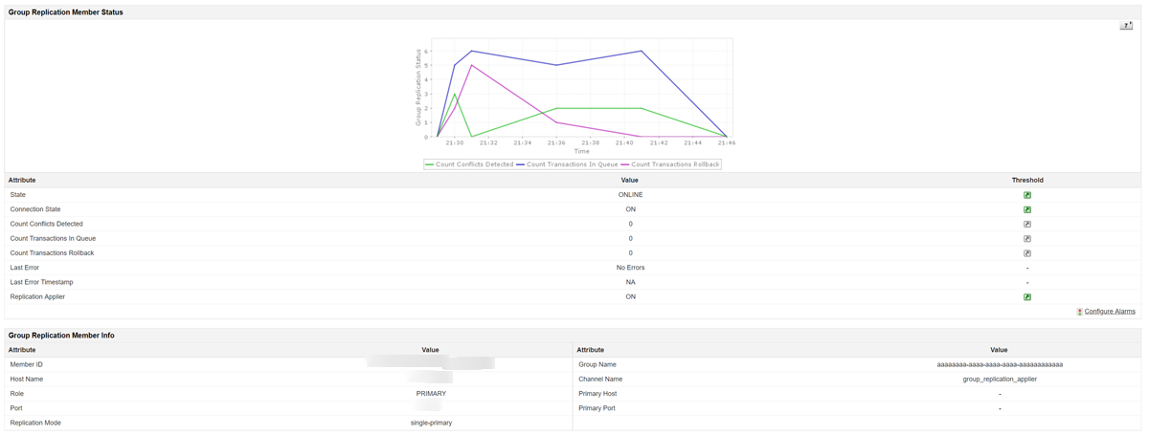
Task: Click the Replication Mode attribute
Action: pyautogui.click(x=35, y=423)
